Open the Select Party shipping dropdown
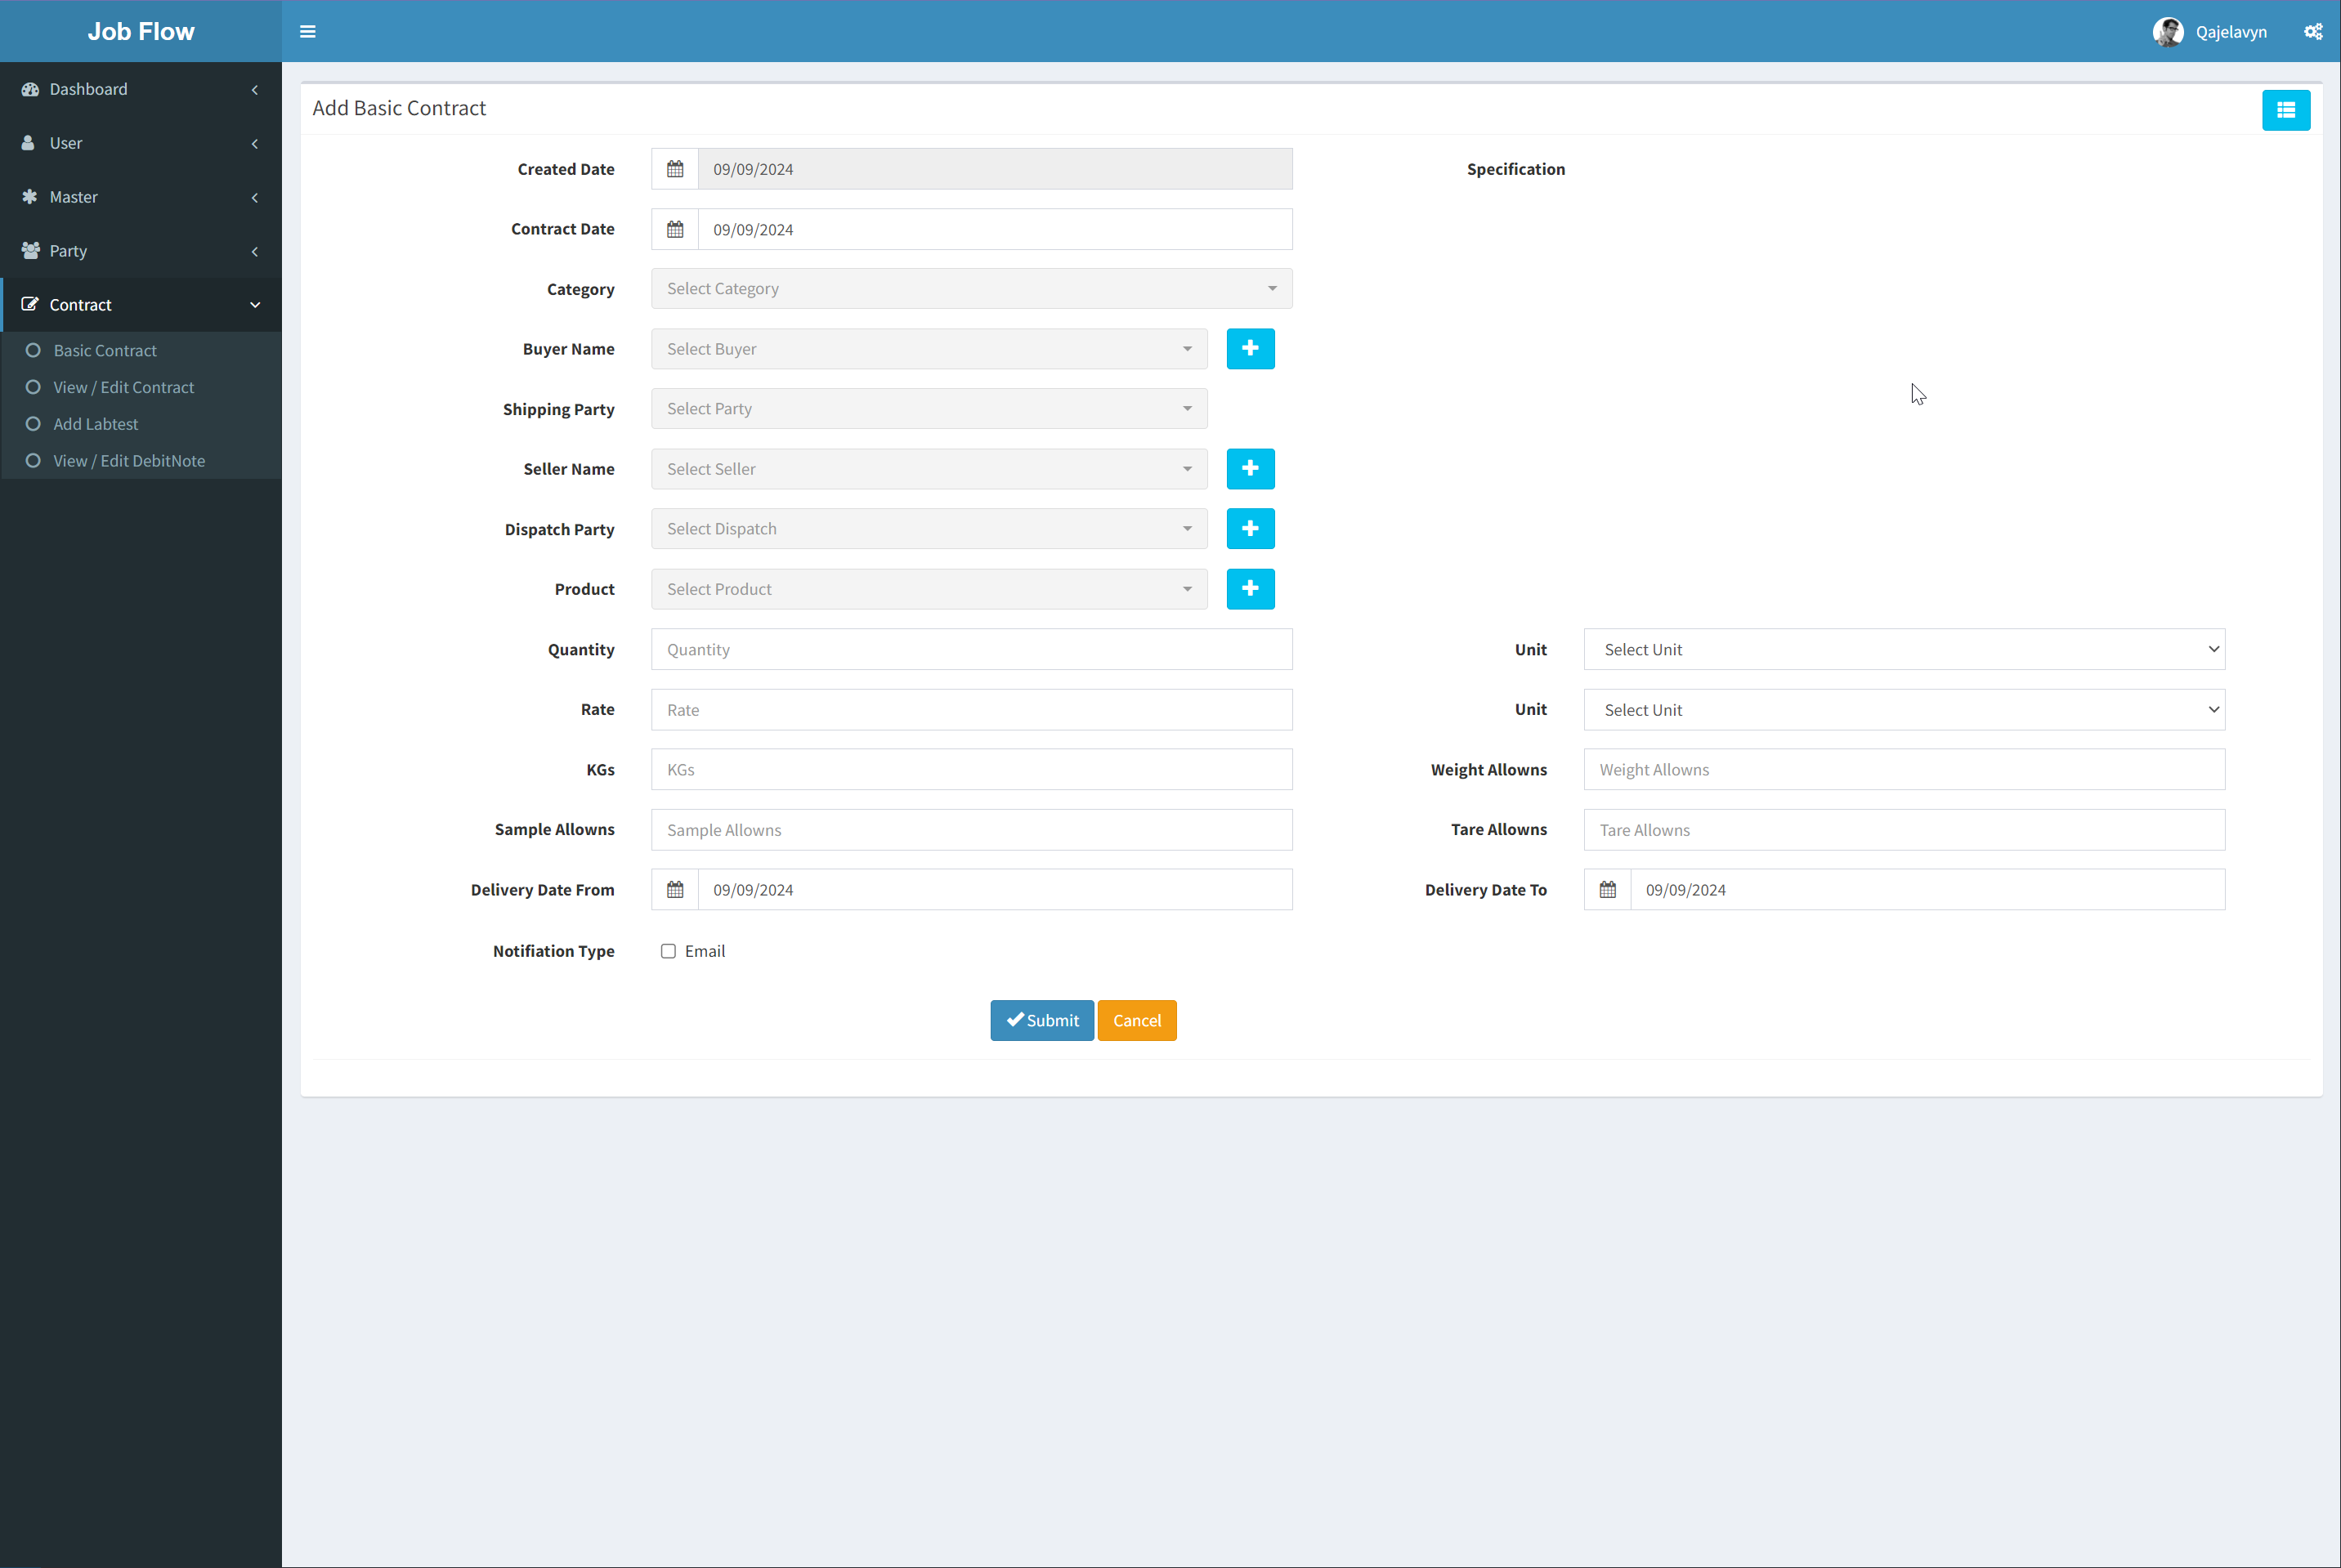 [x=929, y=409]
